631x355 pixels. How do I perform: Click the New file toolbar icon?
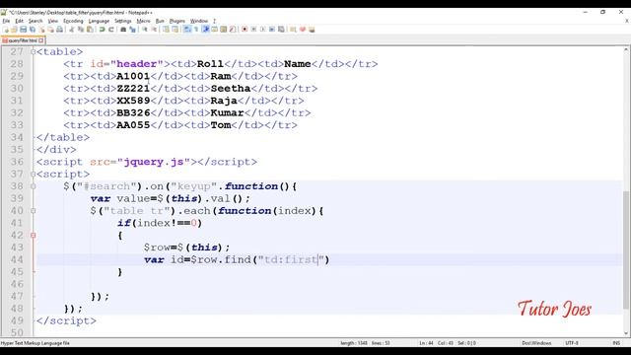[6, 30]
